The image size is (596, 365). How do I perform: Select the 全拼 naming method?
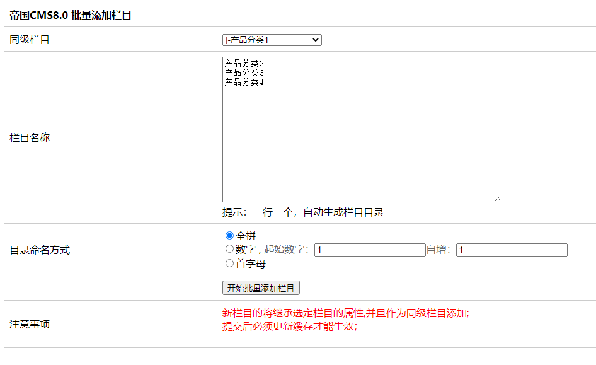point(227,235)
